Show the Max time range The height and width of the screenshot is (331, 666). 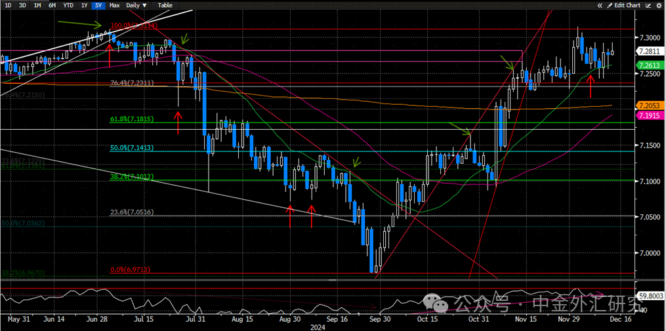click(x=114, y=5)
